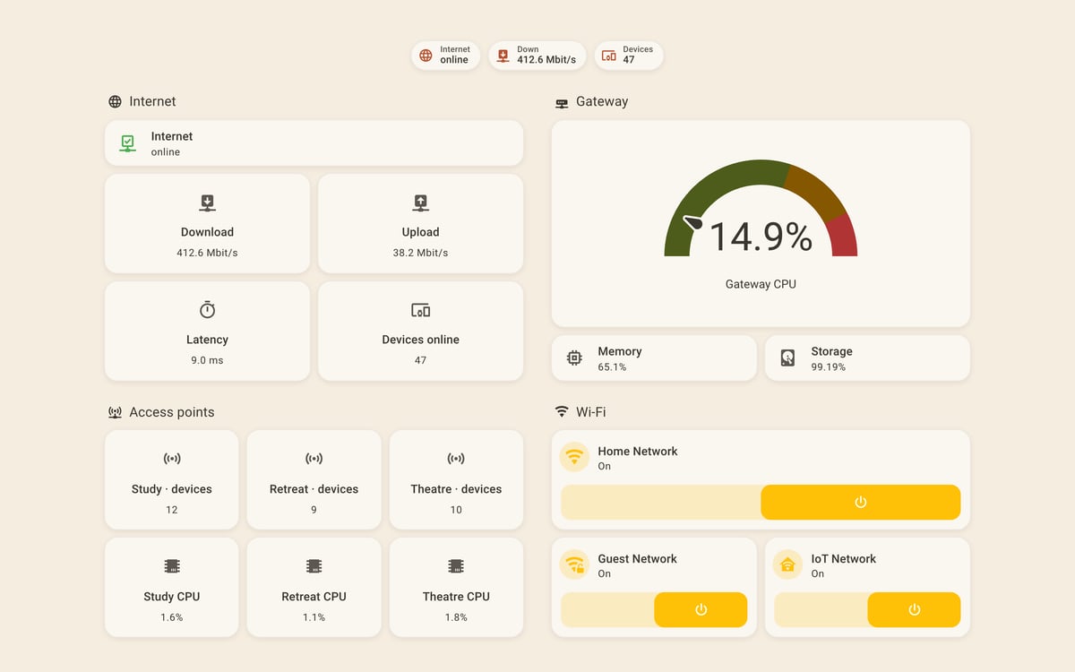Click the Gateway section heading text

[x=602, y=101]
